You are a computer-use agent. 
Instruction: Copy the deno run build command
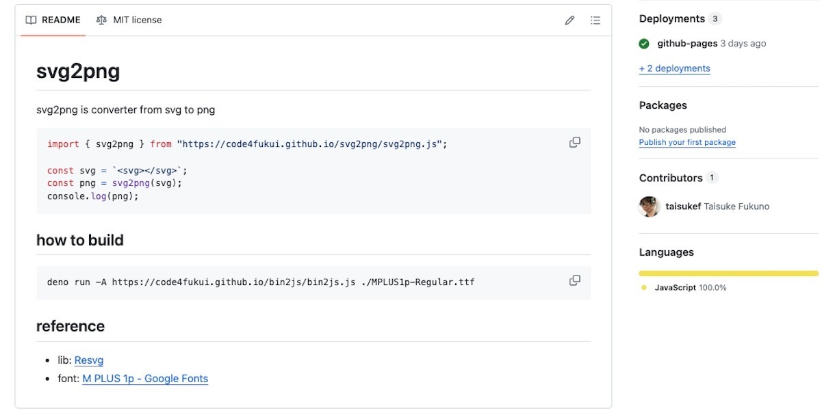pos(575,280)
